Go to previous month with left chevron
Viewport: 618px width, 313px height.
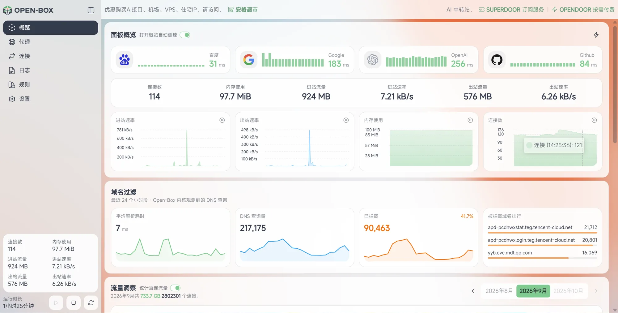tap(473, 291)
